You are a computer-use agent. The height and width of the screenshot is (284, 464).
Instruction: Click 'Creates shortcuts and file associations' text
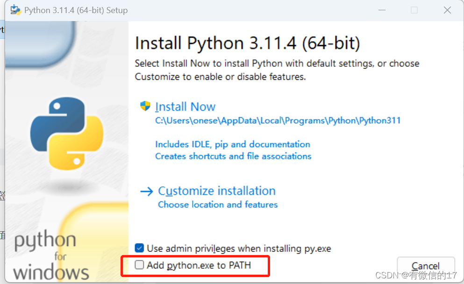233,156
